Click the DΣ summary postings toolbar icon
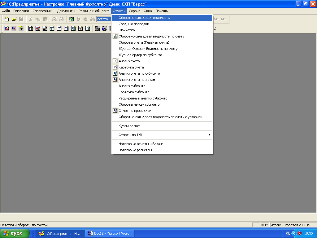317x238 pixels. (38, 28)
